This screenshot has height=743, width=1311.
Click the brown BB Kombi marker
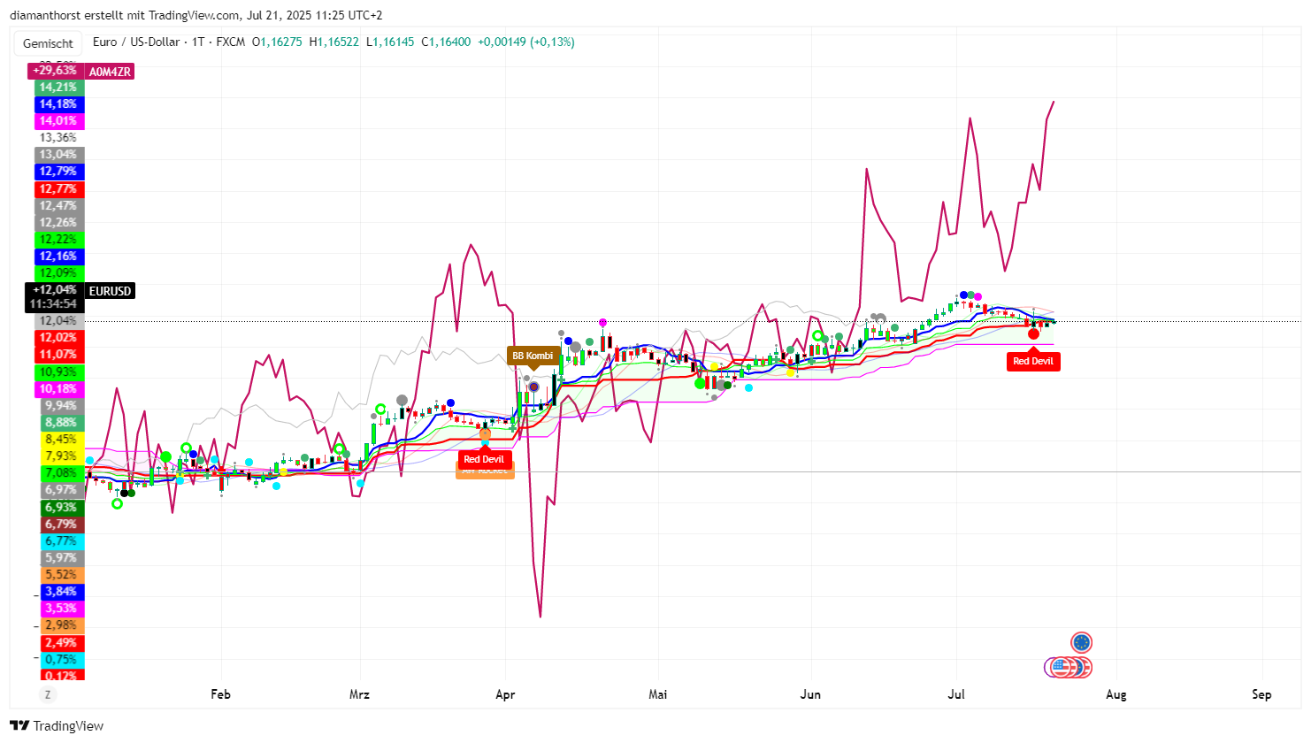click(533, 356)
